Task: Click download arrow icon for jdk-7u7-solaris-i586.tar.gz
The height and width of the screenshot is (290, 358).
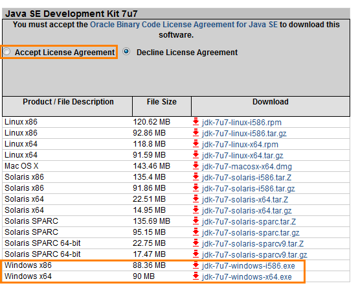Action: click(196, 188)
